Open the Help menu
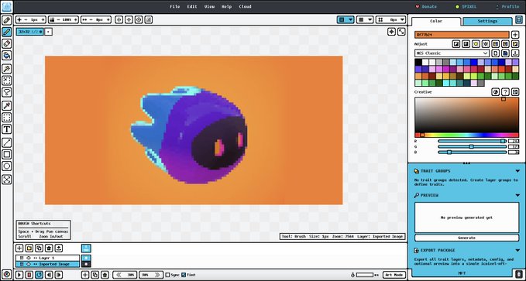 (227, 6)
